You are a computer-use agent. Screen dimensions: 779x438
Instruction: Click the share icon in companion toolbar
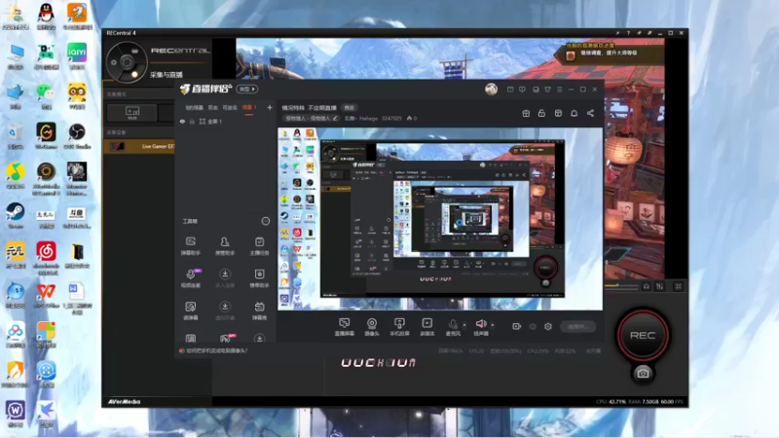coord(591,114)
